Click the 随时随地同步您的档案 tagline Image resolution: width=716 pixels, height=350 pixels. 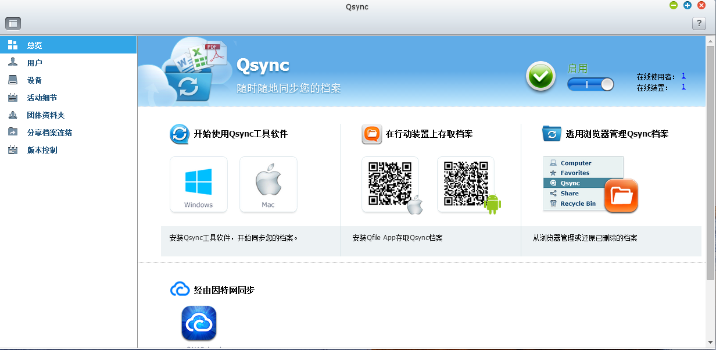289,89
